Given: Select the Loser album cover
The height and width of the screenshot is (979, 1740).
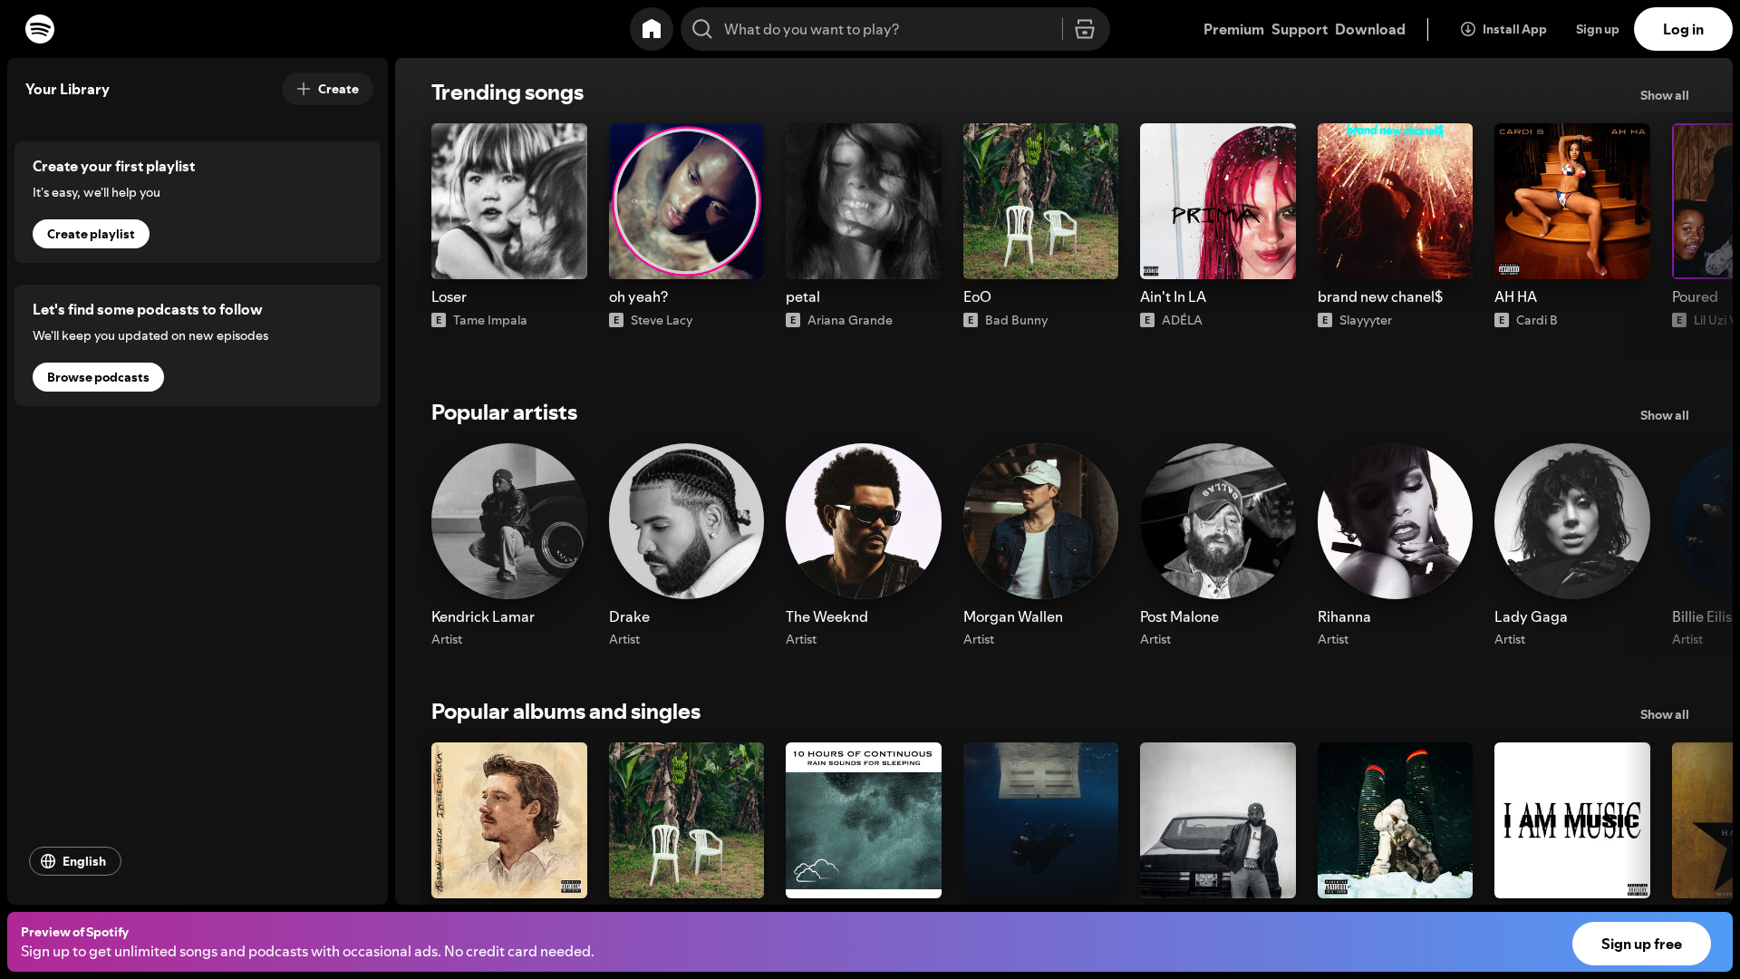Looking at the screenshot, I should click(509, 201).
